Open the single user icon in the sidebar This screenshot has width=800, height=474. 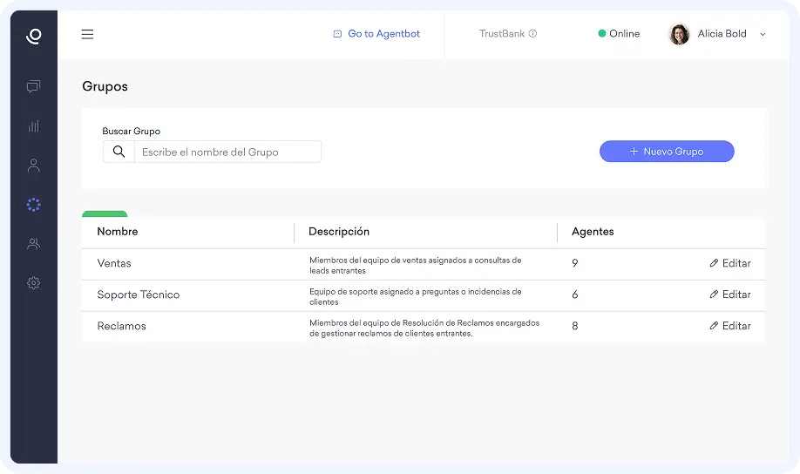click(34, 166)
